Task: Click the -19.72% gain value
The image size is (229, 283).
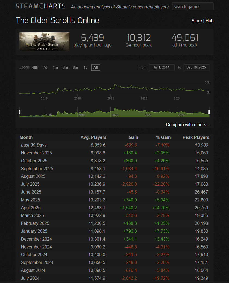Action: (161, 278)
